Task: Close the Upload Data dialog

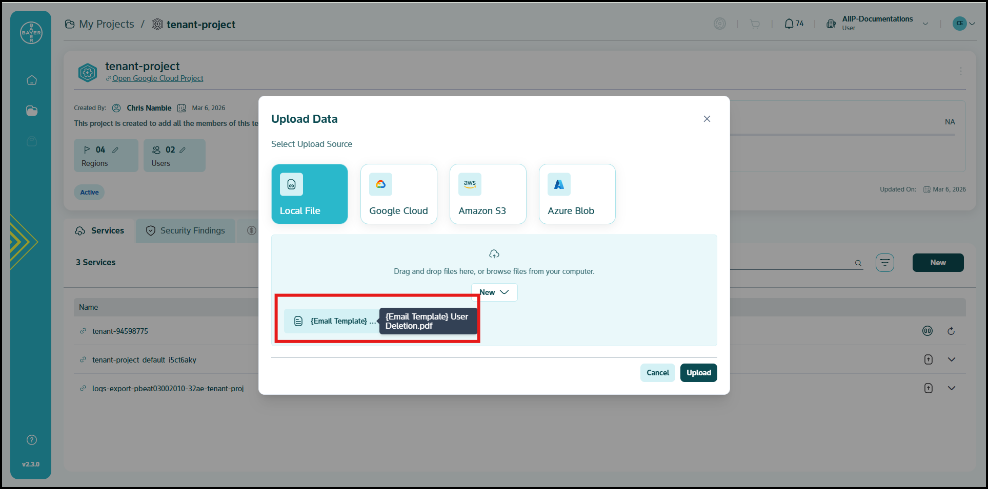Action: 707,119
